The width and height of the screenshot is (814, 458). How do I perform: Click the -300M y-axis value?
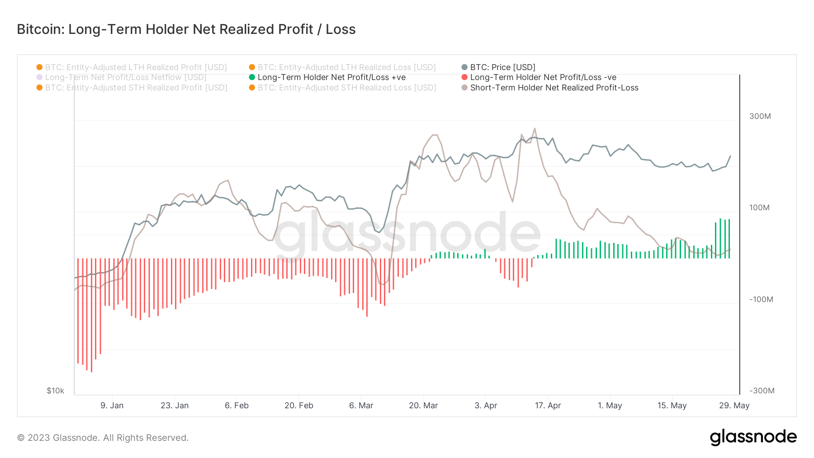[x=762, y=391]
